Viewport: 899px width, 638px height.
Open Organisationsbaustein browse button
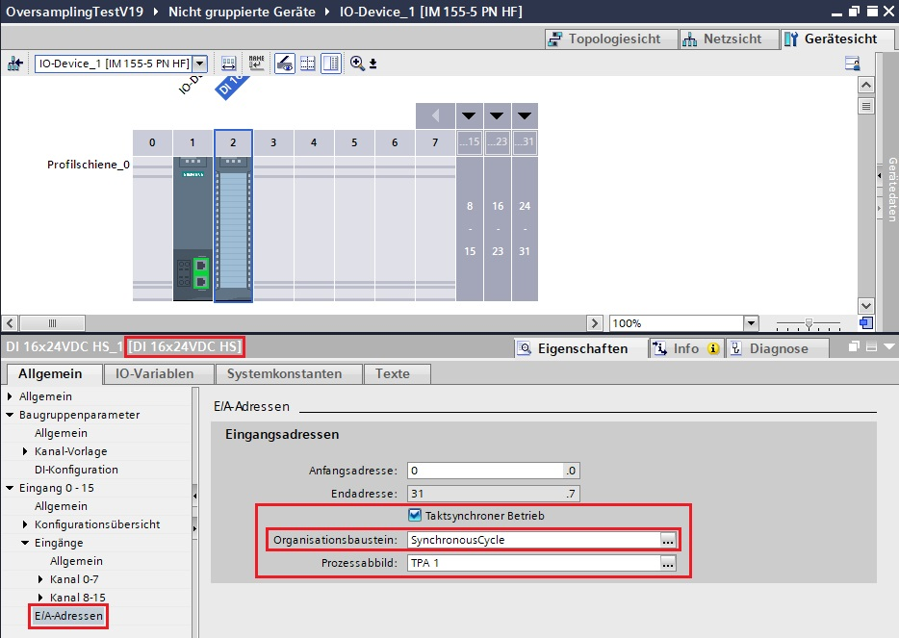coord(668,540)
